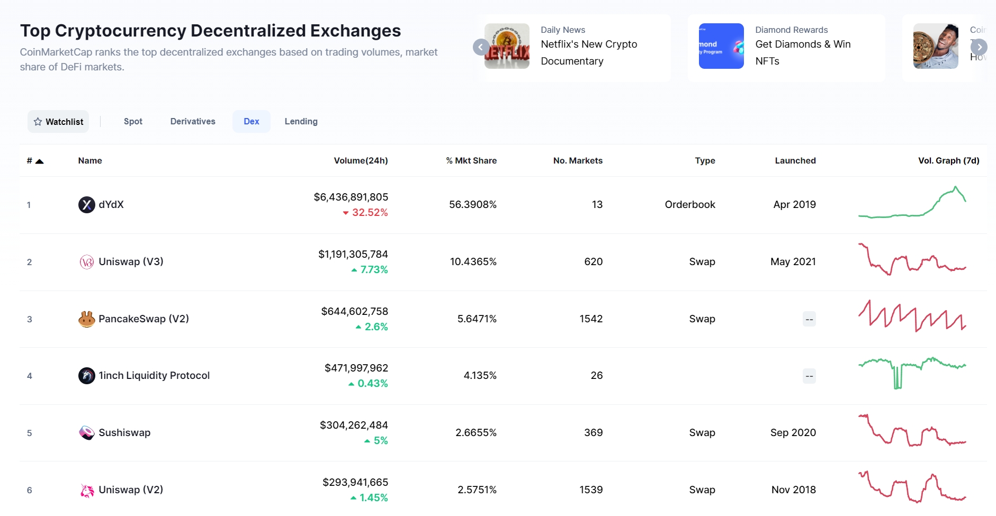This screenshot has width=996, height=516.
Task: Show previous news card with left arrow
Action: click(481, 47)
